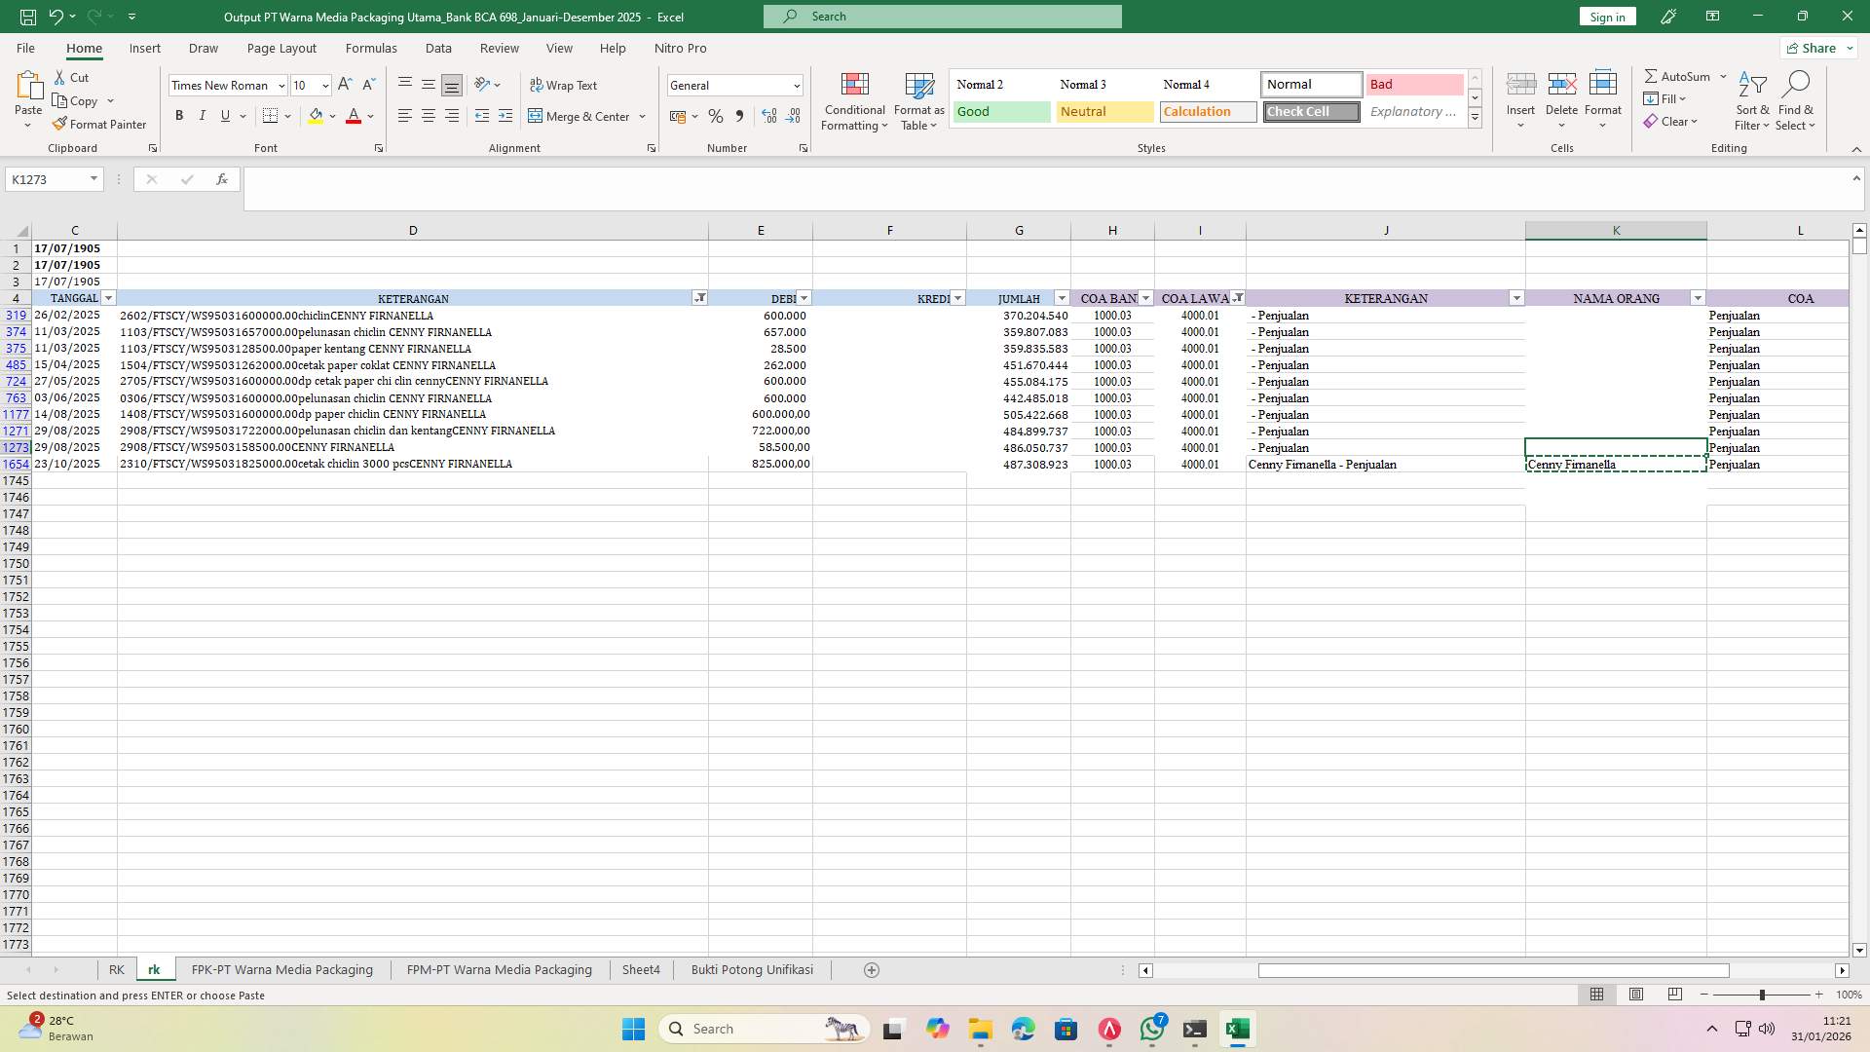This screenshot has width=1870, height=1052.
Task: Add a new worksheet with the plus button
Action: point(871,970)
